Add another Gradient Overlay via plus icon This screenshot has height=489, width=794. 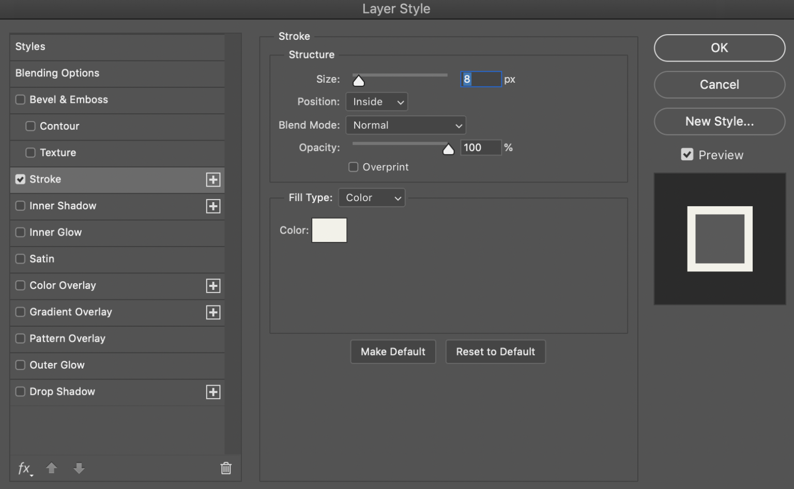coord(213,312)
